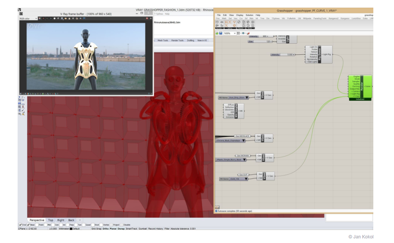
Task: Enable Perp osnap checkbox
Action: coord(68,225)
